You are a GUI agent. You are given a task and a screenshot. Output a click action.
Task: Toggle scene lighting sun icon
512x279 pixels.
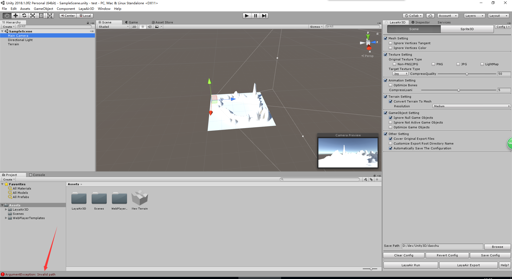[x=143, y=27]
